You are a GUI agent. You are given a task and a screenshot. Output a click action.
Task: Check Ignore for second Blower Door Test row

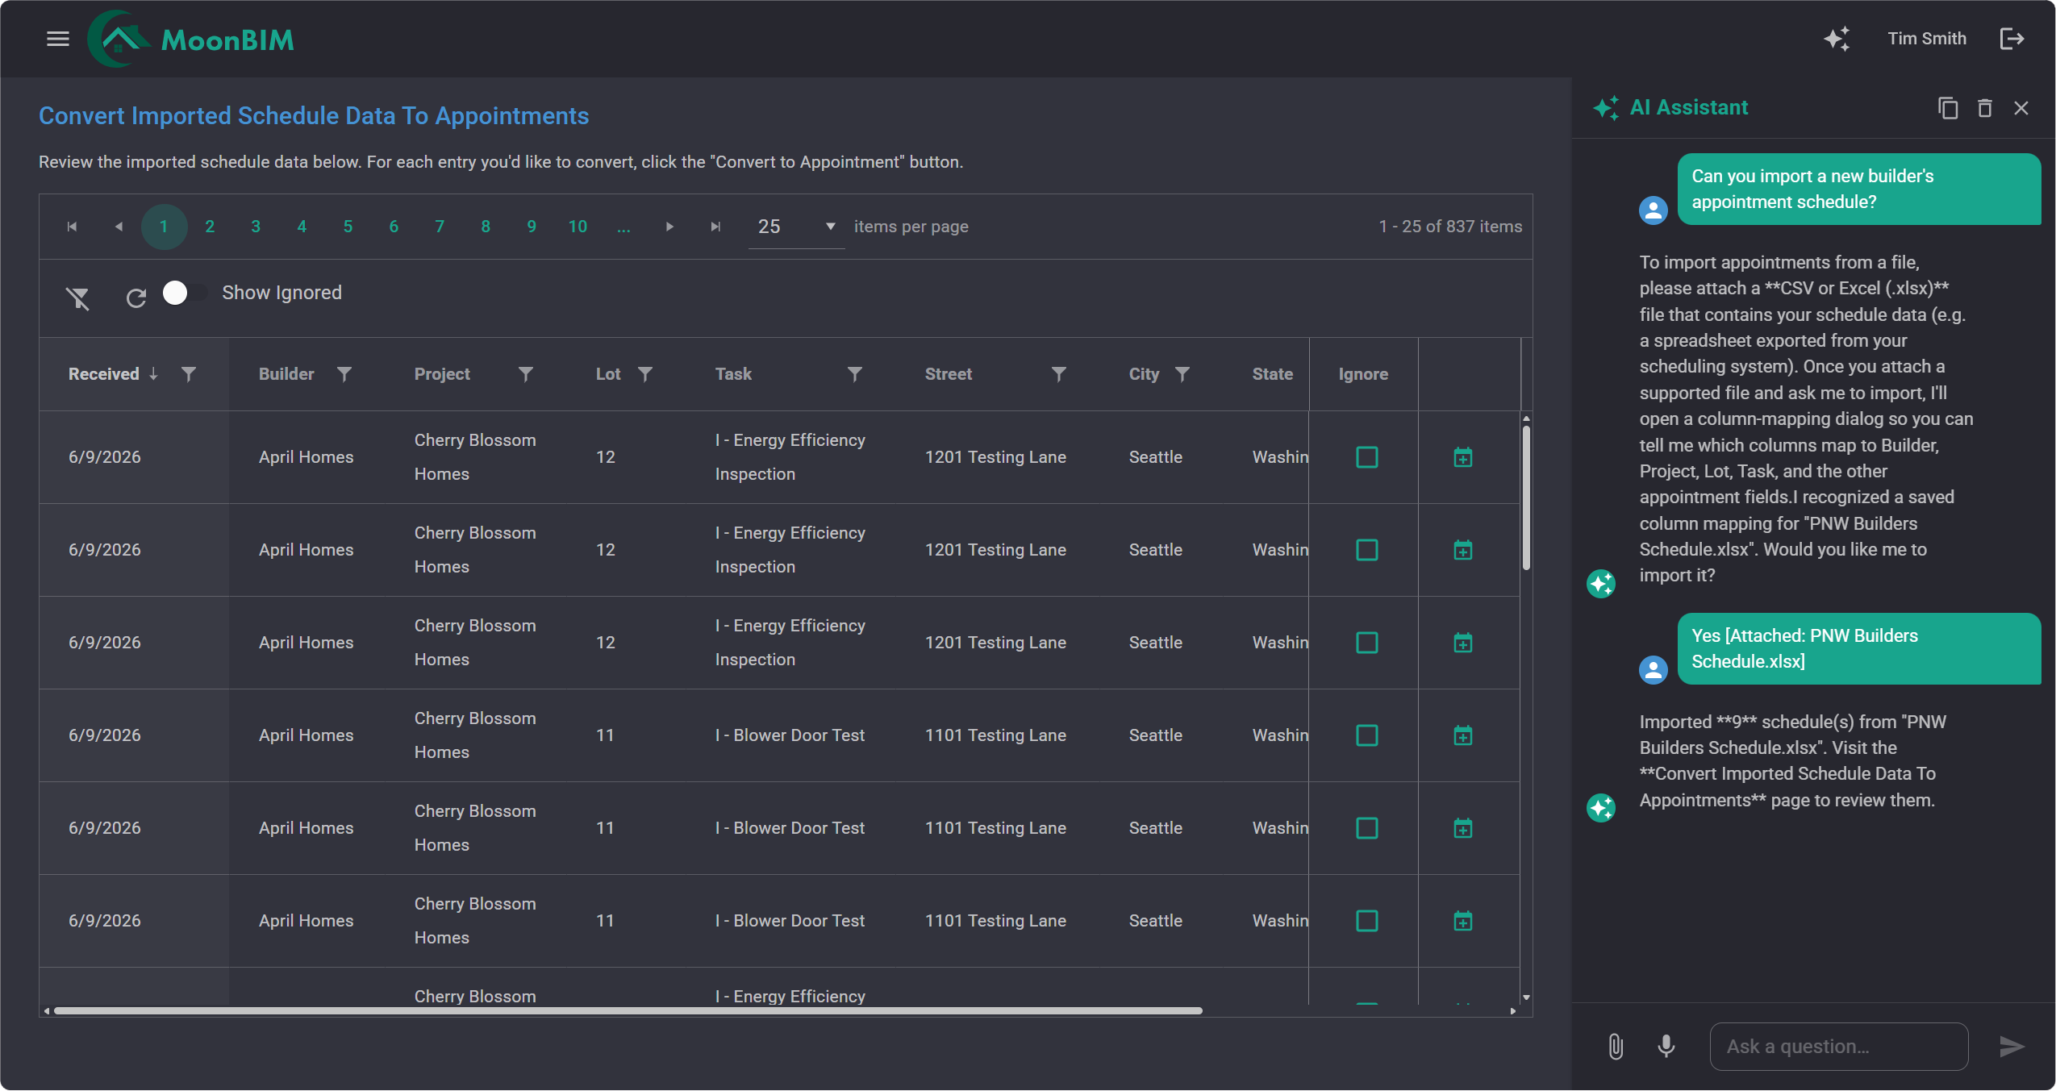pos(1367,828)
